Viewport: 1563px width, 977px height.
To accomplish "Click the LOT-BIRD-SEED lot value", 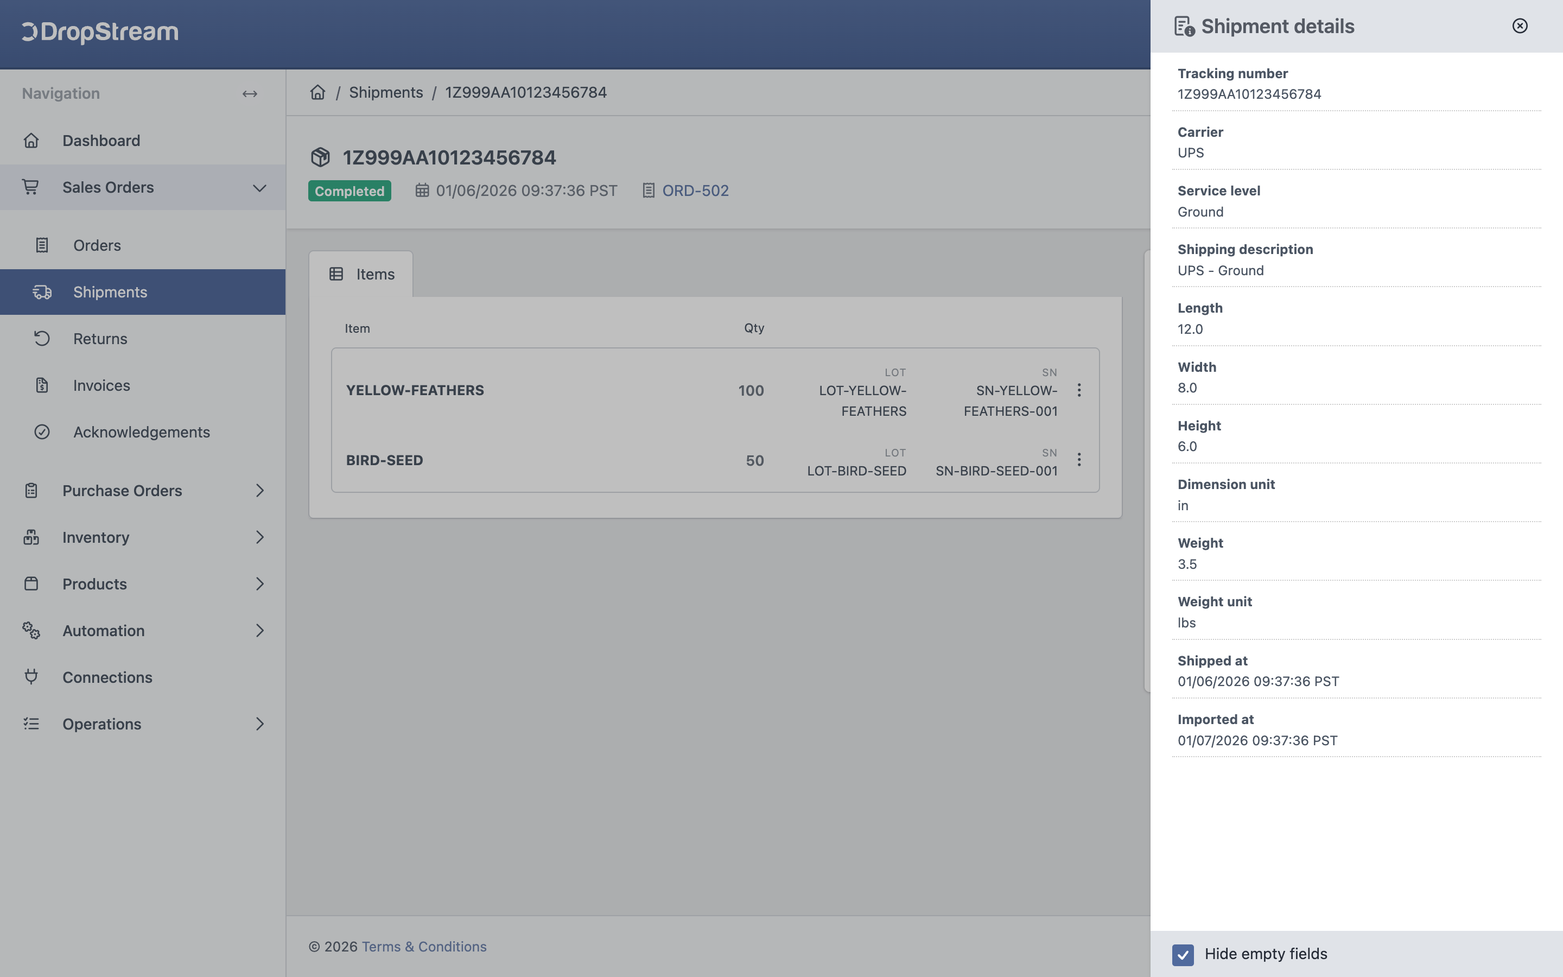I will click(856, 471).
